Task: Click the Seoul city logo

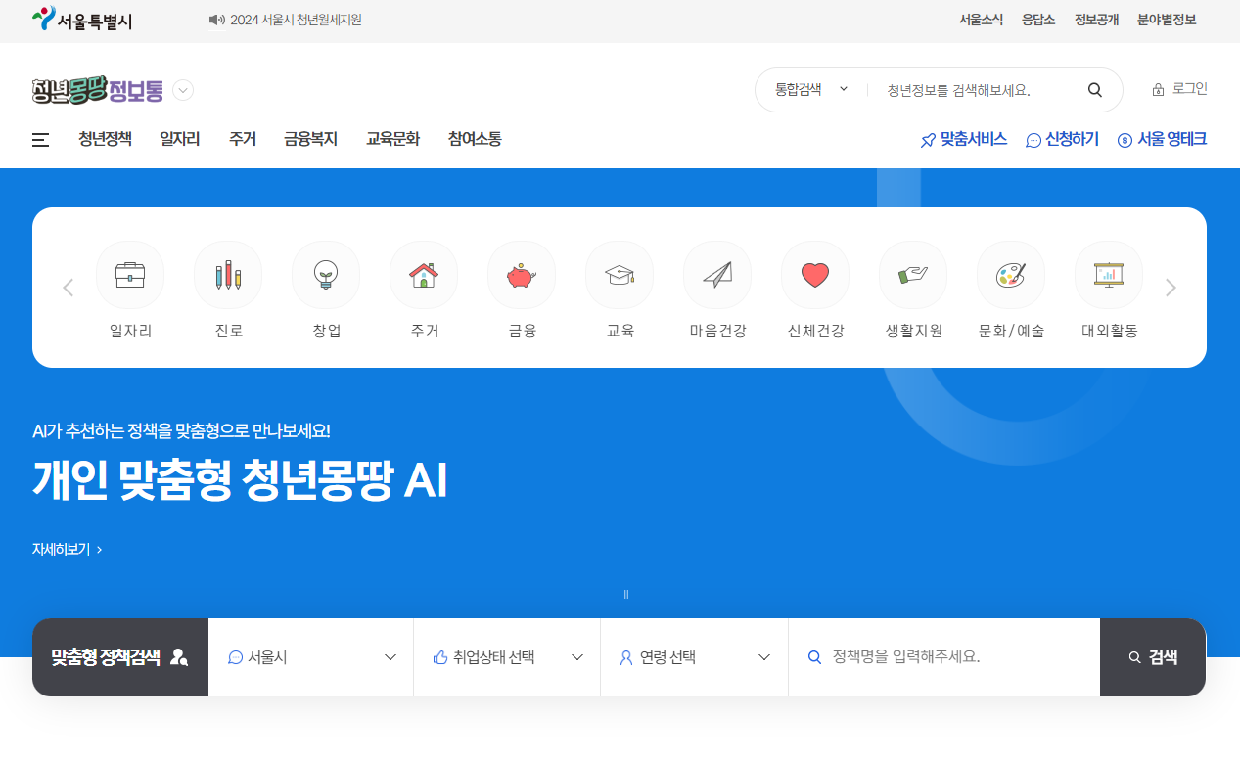Action: click(82, 20)
